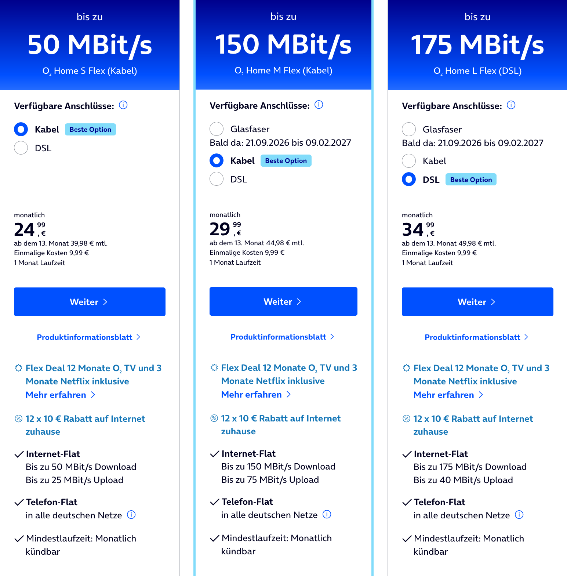Click info icon beside Verfügbare Anschlüsse, 175 MBit/s plan
567x576 pixels.
[x=511, y=105]
